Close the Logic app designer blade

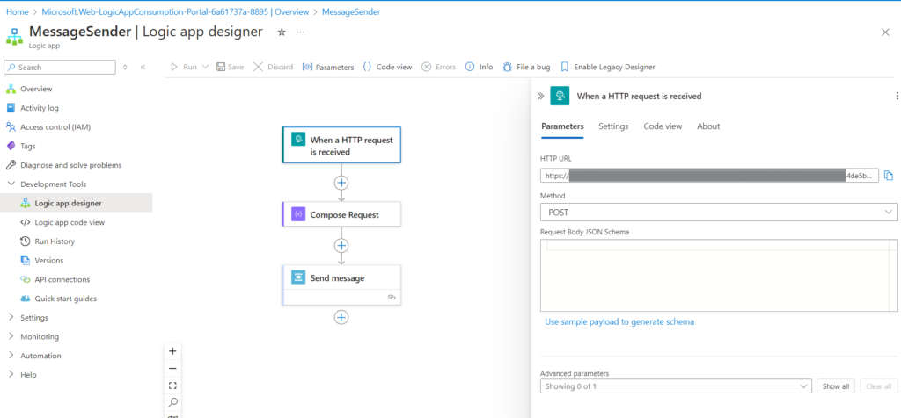[x=885, y=32]
